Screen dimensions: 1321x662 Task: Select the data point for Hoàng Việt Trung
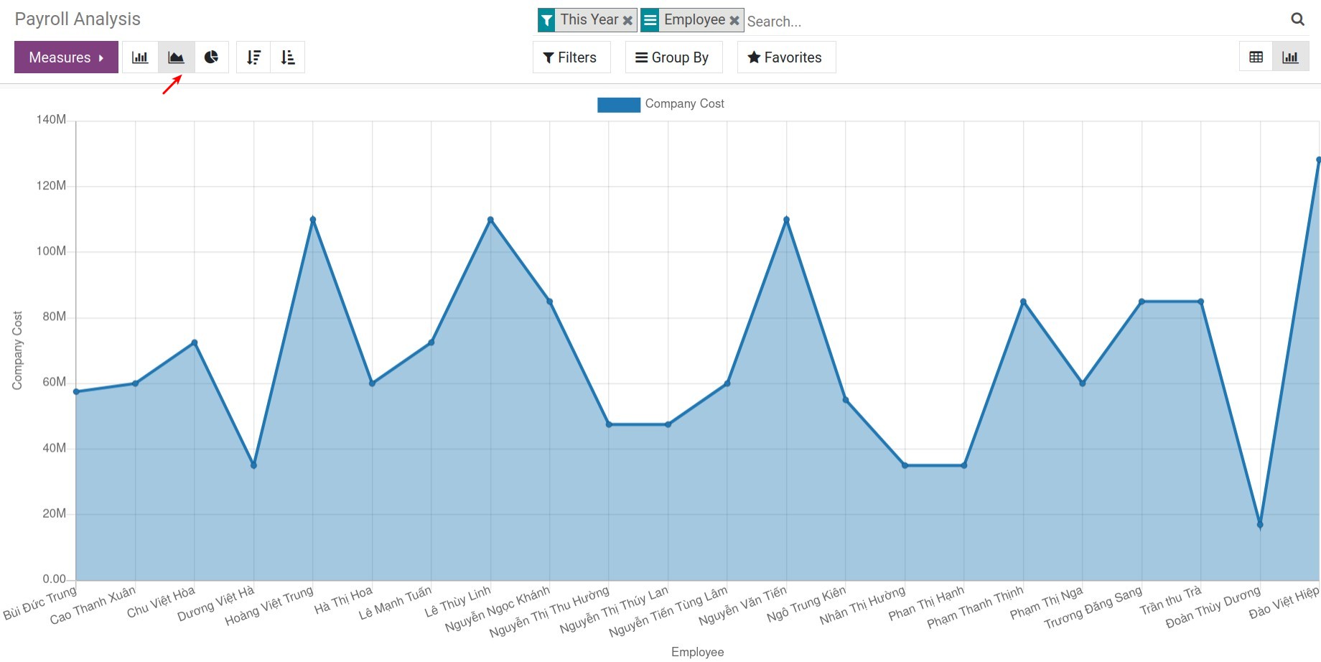click(312, 219)
